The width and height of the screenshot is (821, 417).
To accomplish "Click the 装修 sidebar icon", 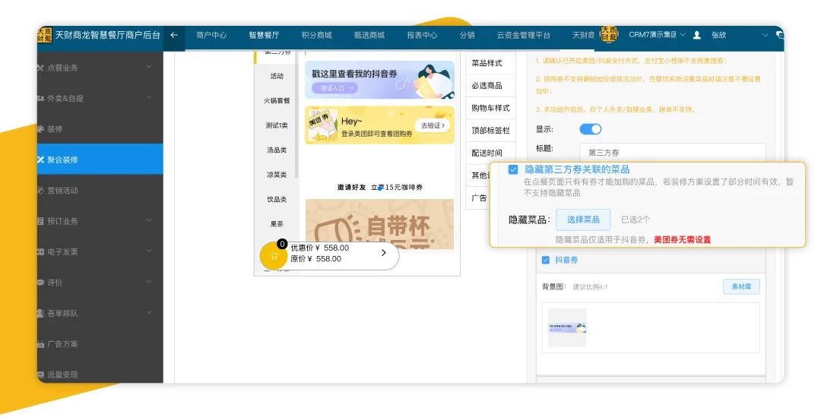I will (40, 129).
